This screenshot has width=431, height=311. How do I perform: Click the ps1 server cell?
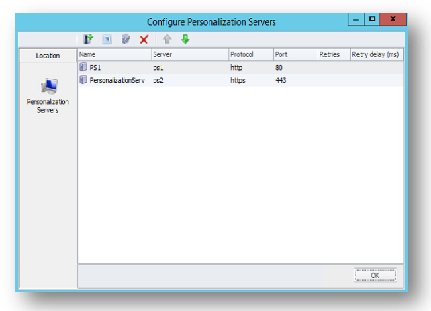click(158, 68)
